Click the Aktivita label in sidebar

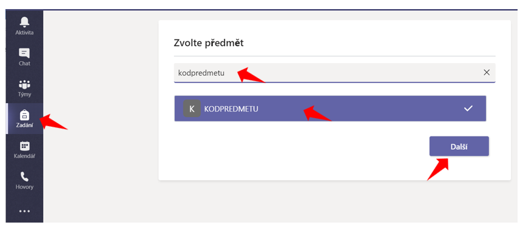(24, 33)
